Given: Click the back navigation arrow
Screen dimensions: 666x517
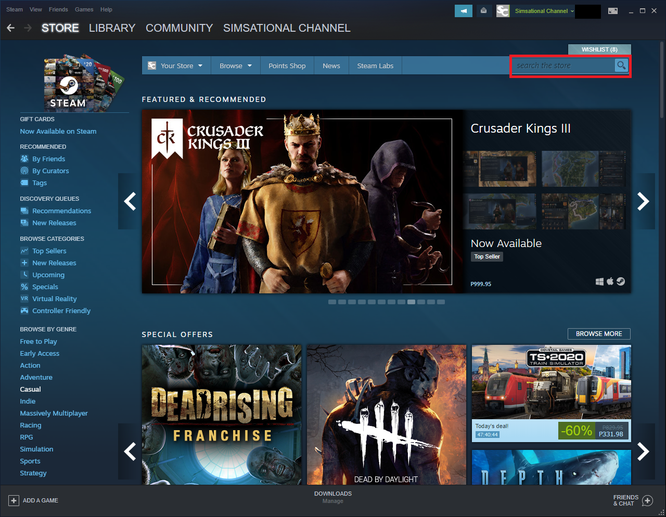Looking at the screenshot, I should 10,28.
